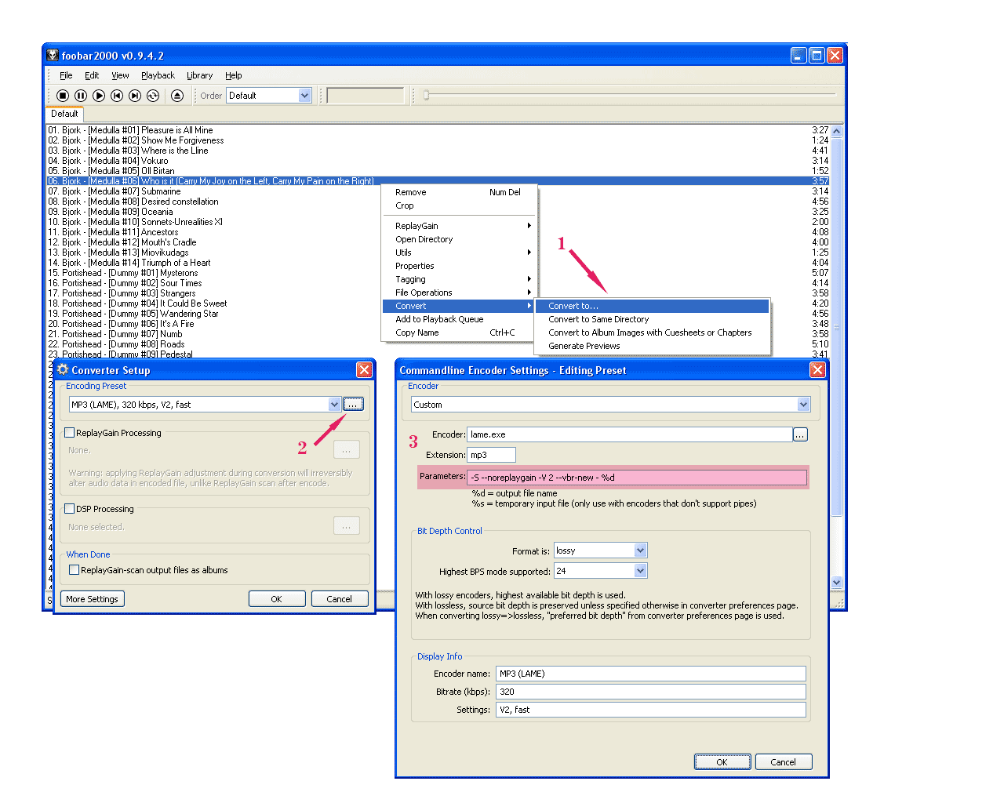Open the Playback menu
This screenshot has height=803, width=1004.
tap(158, 75)
